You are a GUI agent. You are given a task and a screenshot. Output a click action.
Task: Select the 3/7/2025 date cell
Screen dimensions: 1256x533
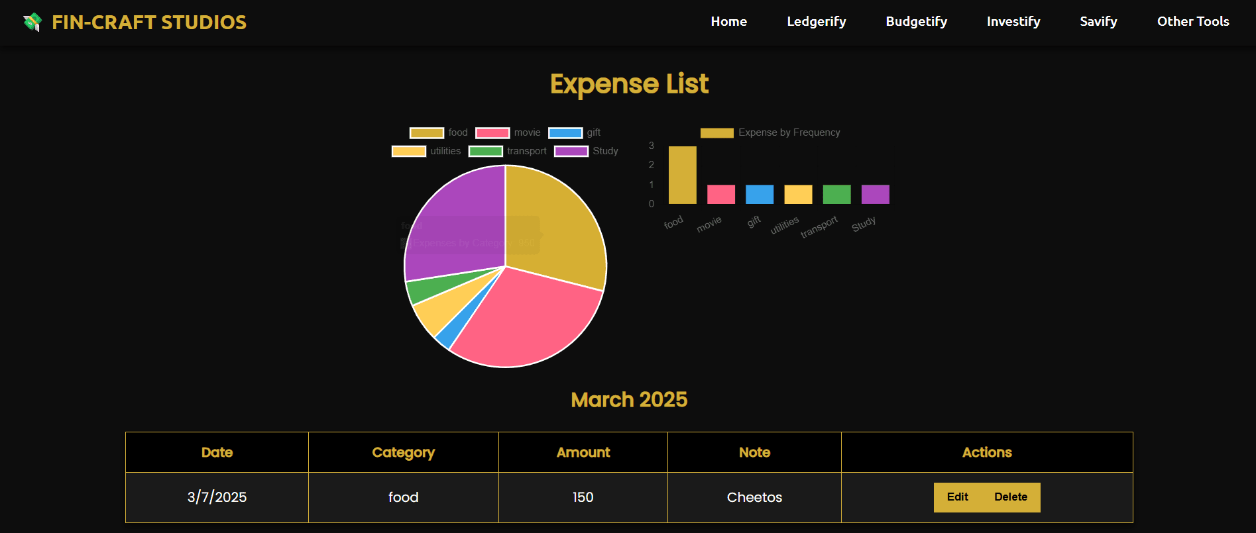[x=217, y=497]
